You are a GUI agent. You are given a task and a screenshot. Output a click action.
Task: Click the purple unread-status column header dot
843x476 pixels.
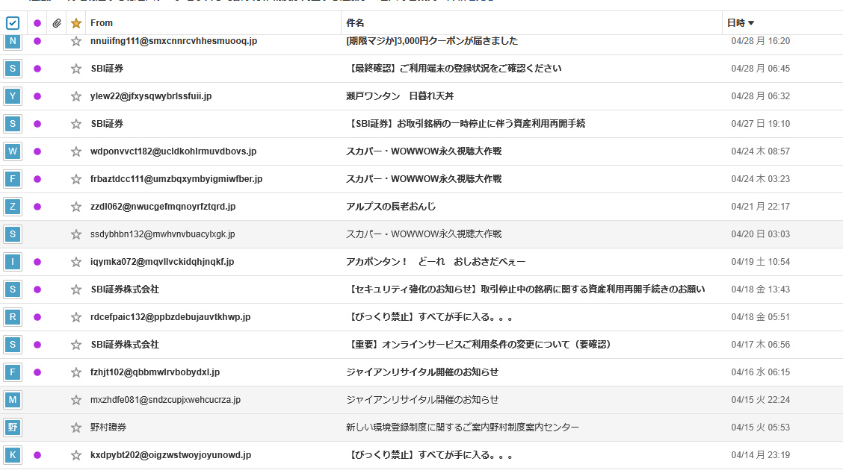pos(37,23)
